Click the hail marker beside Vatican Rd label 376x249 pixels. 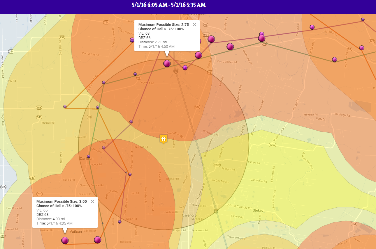(x=97, y=240)
